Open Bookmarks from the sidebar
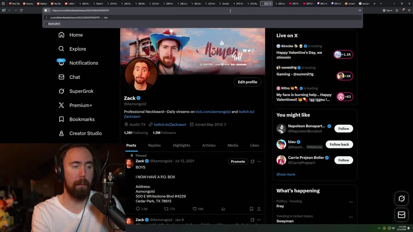This screenshot has width=413, height=232. tap(76, 119)
